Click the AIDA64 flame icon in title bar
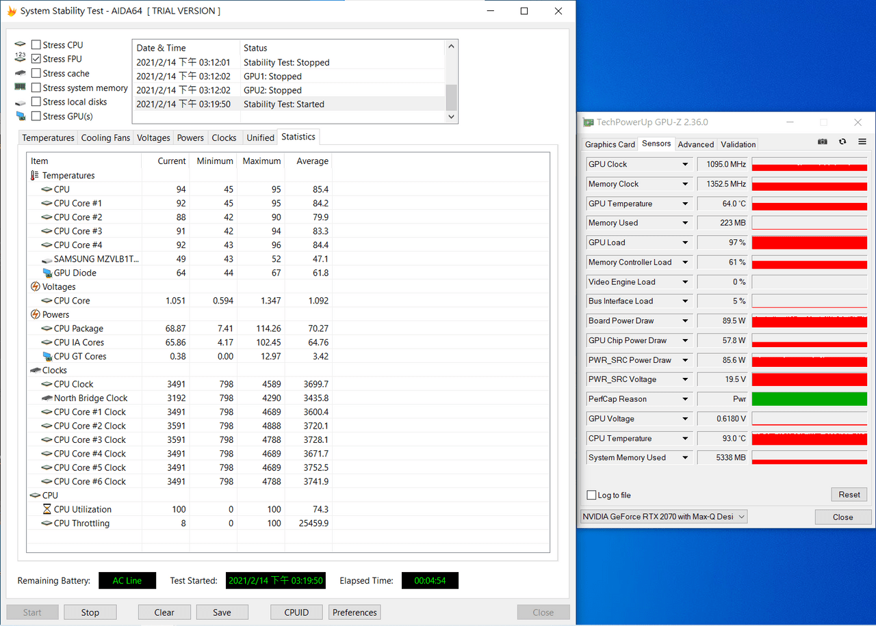 [x=11, y=11]
